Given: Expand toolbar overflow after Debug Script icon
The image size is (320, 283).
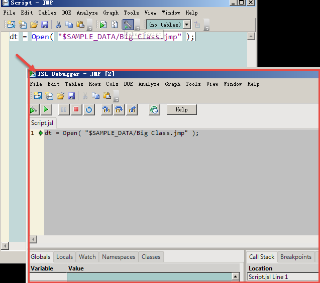Looking at the screenshot, I should click(x=137, y=25).
